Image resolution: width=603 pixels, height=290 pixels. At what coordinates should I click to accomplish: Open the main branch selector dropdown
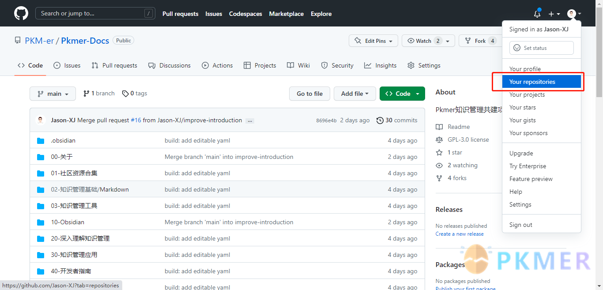point(53,94)
